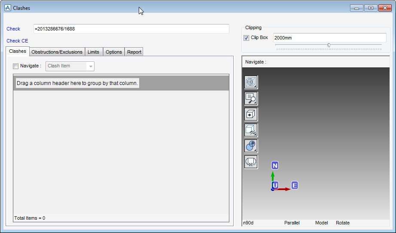Click the overlapping circles clash icon
The width and height of the screenshot is (396, 233).
[x=251, y=146]
